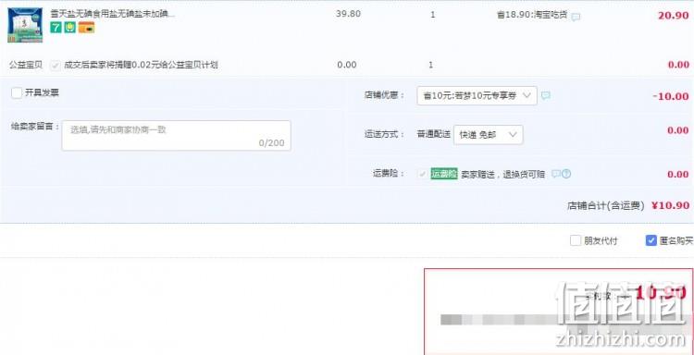This screenshot has width=694, height=355.
Task: Click the 卖家赠送，退换货可赔 description text
Action: click(x=502, y=174)
